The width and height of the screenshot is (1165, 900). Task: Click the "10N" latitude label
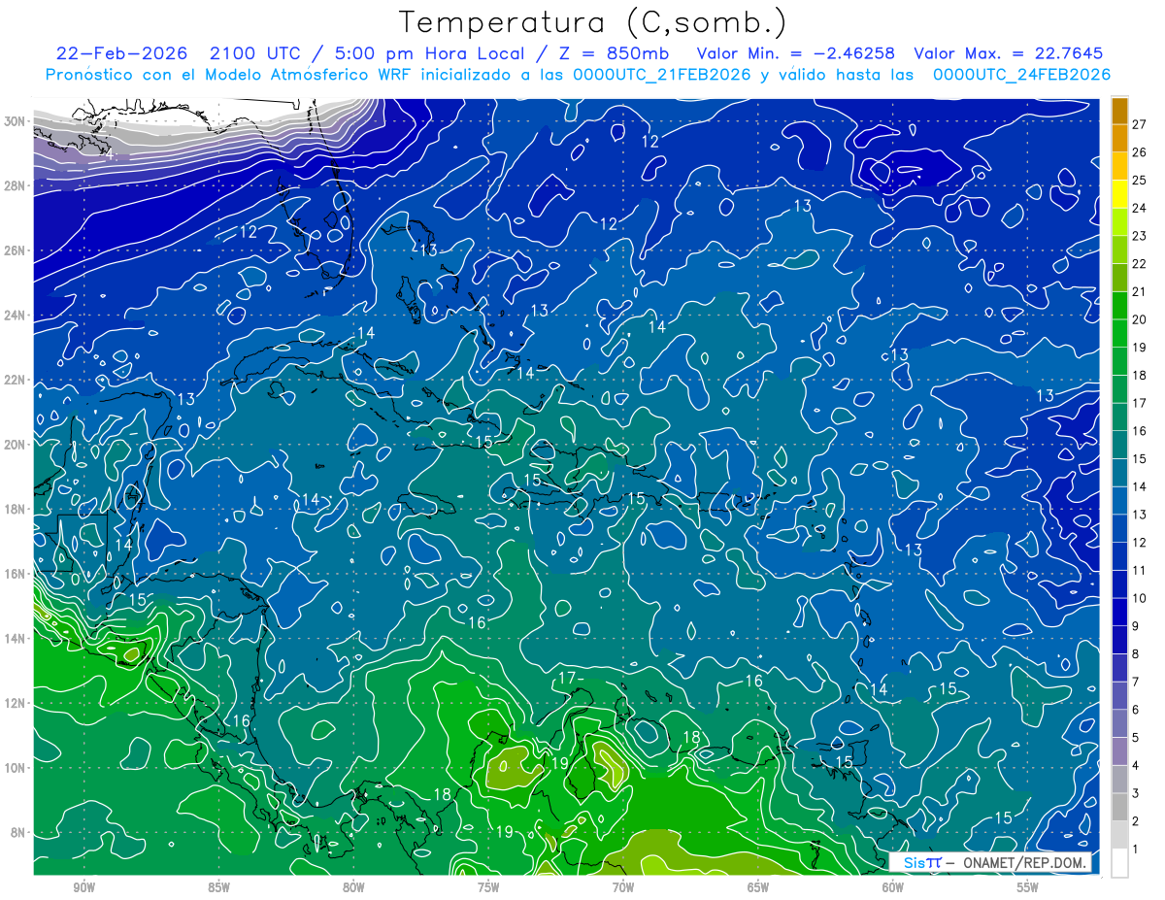tap(15, 768)
